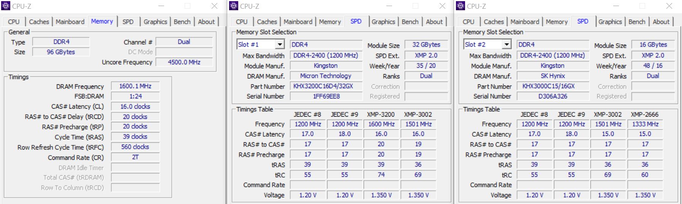The width and height of the screenshot is (682, 204).
Task: Open the Slot #1 memory slot dropdown
Action: pyautogui.click(x=280, y=45)
